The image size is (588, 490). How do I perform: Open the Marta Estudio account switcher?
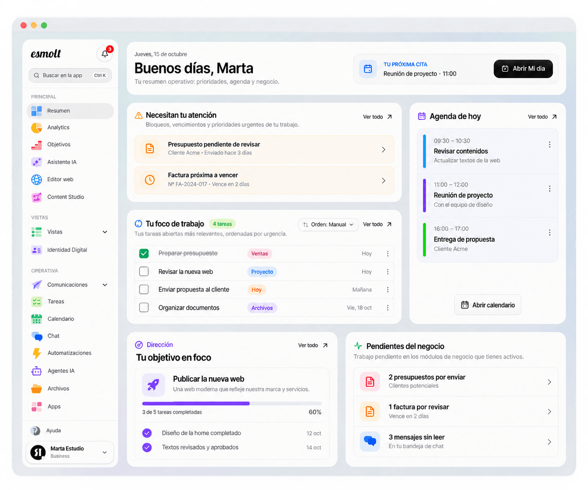click(x=70, y=452)
